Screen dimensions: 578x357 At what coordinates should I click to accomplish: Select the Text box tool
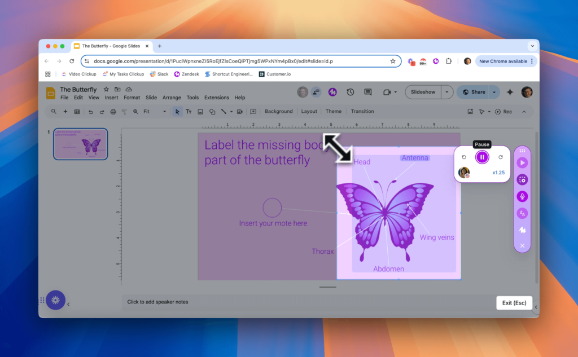189,111
